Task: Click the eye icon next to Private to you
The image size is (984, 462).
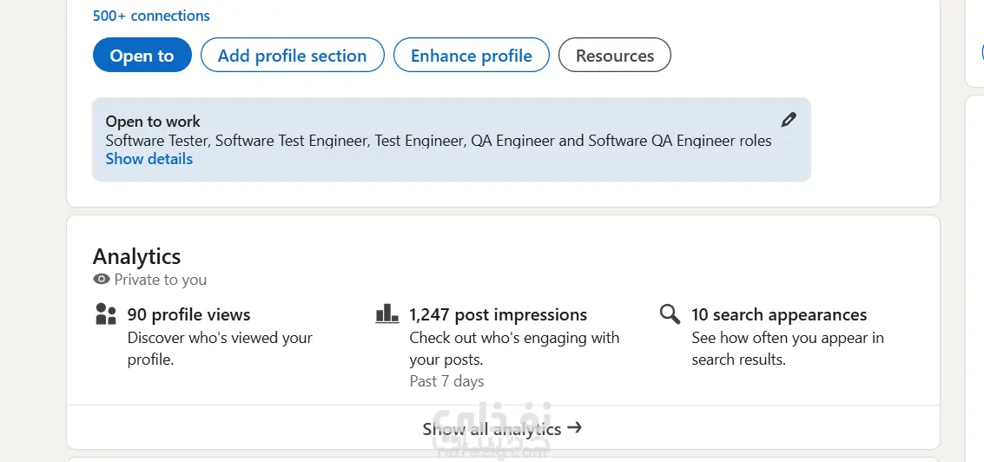Action: [x=101, y=279]
